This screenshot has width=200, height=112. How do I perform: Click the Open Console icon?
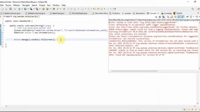click(197, 17)
